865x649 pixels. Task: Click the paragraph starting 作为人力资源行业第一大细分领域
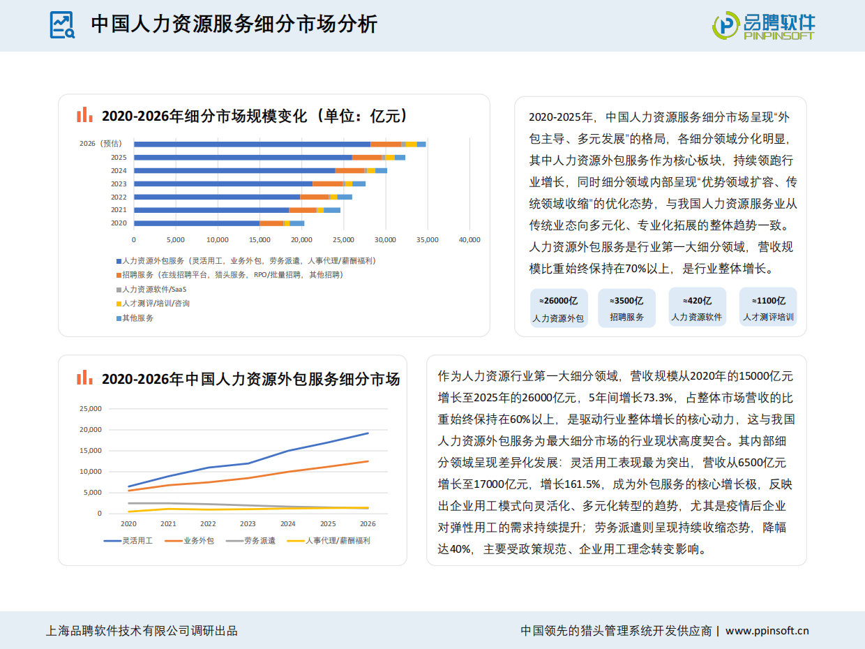[x=617, y=463]
